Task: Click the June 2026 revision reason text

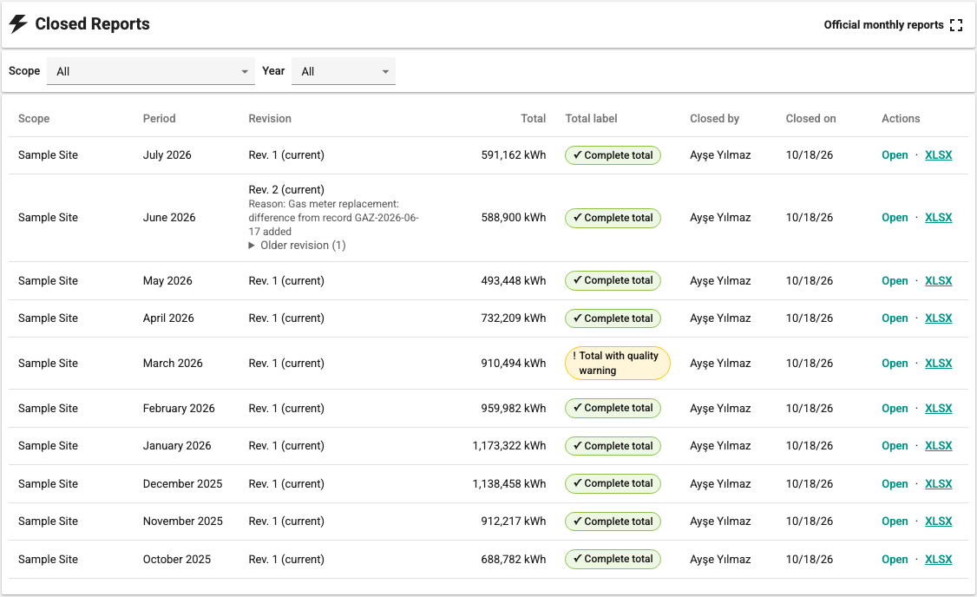Action: point(333,218)
